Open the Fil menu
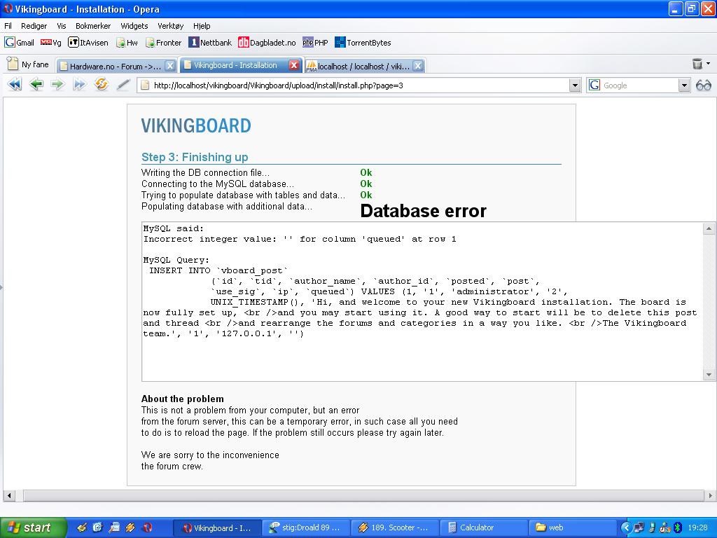This screenshot has height=538, width=717. tap(8, 26)
